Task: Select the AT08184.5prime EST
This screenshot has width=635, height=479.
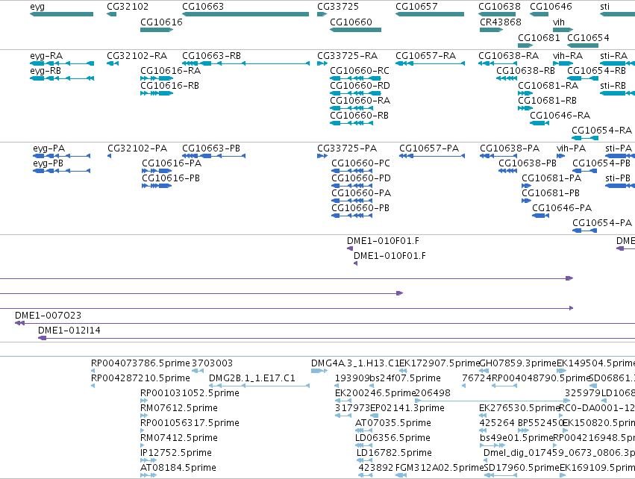Action: click(148, 475)
